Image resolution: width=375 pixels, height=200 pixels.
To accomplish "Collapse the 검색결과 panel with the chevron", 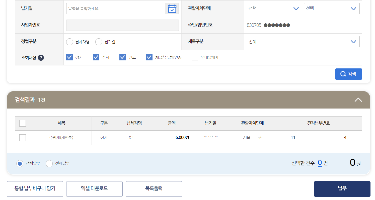I will pos(358,100).
